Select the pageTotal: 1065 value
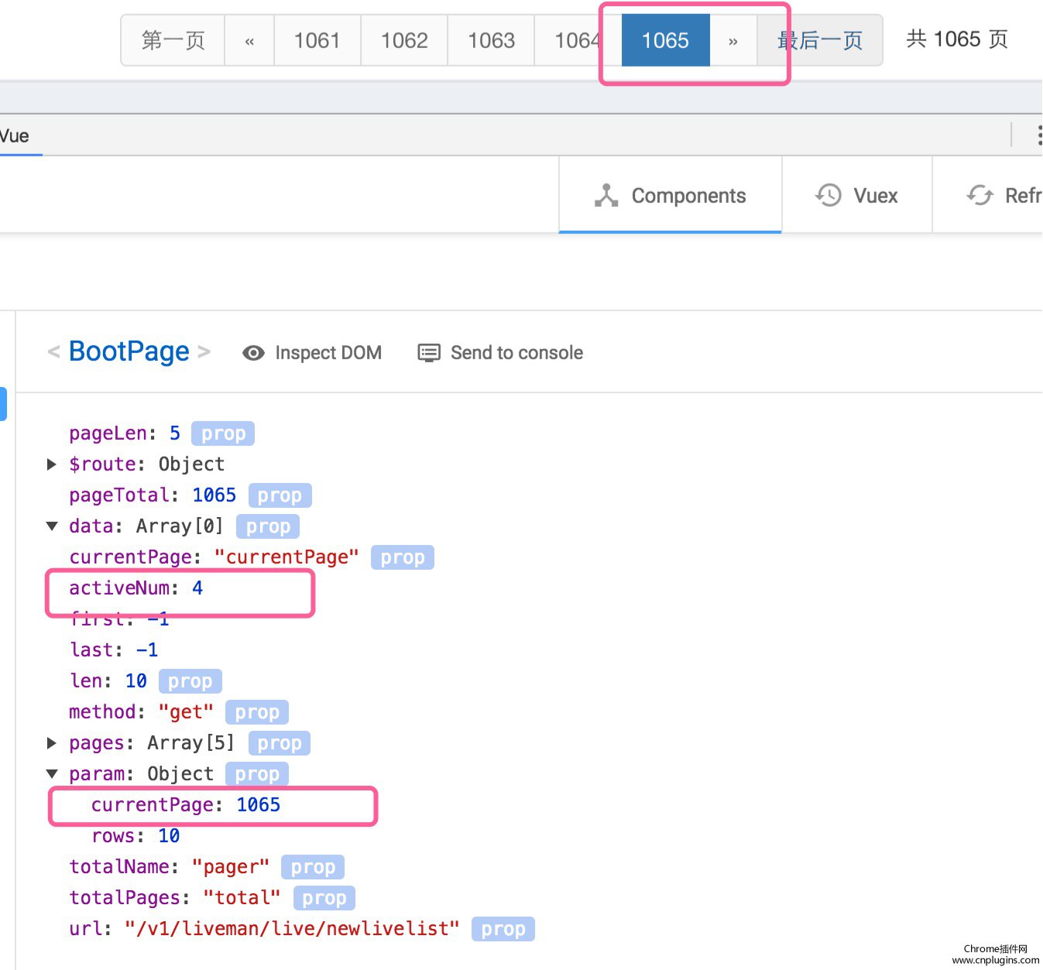Viewport: 1043px width, 970px height. coord(214,495)
